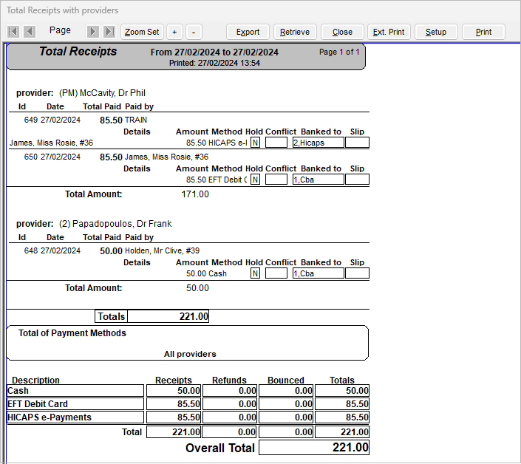This screenshot has width=521, height=464.
Task: Select the 2,Hicaps banked-to field
Action: pyautogui.click(x=319, y=143)
